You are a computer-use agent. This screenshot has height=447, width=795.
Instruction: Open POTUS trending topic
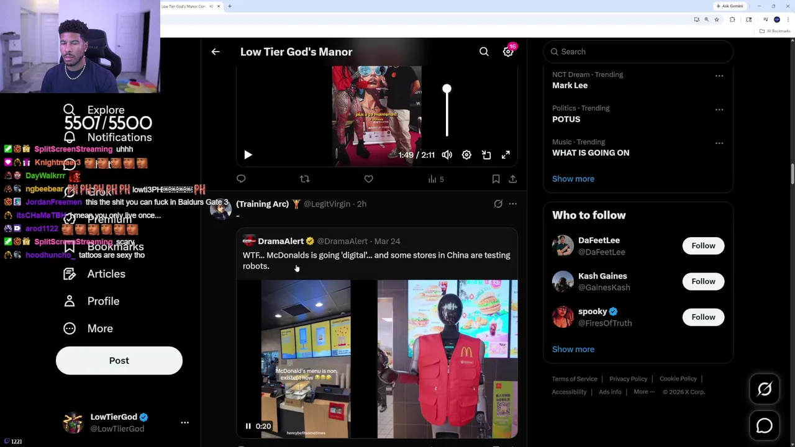pos(566,119)
